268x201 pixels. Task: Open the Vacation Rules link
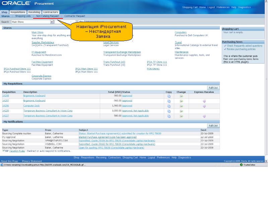point(17,151)
